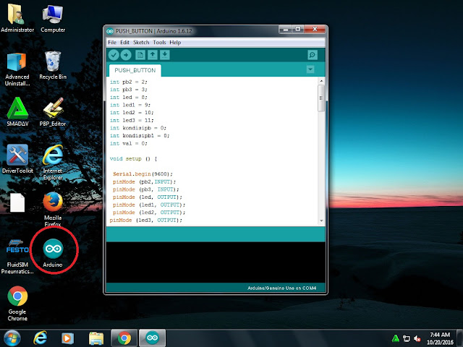Click 'pinMode (led2, OUTPUT);' line
The height and width of the screenshot is (347, 463).
point(149,213)
